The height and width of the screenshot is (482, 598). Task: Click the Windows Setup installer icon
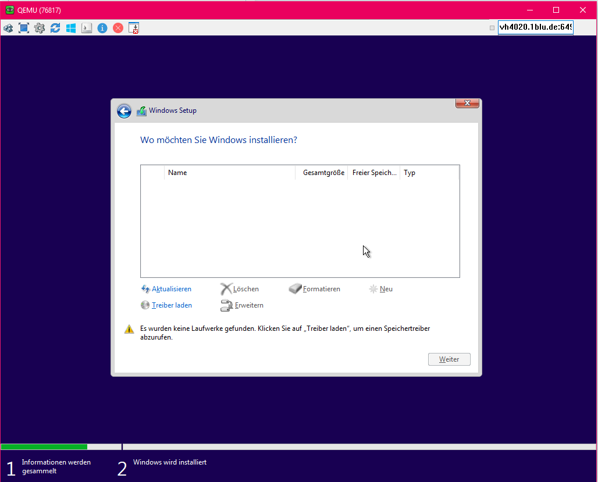141,111
